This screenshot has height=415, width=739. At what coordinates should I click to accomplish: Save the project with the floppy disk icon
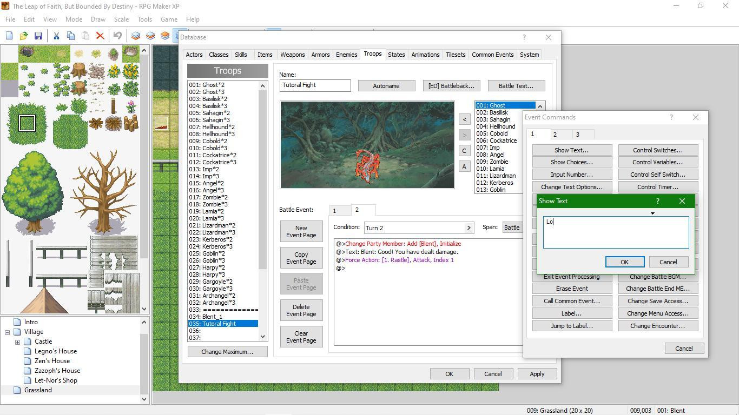coord(38,36)
